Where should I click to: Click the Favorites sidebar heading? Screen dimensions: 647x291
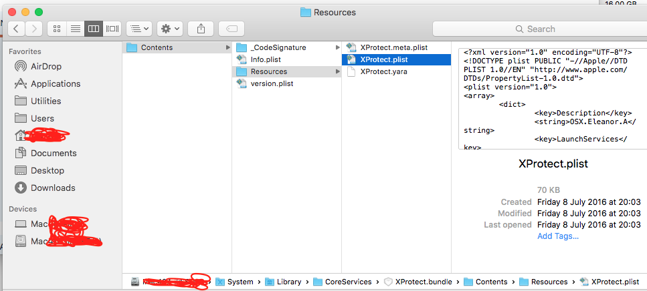25,51
